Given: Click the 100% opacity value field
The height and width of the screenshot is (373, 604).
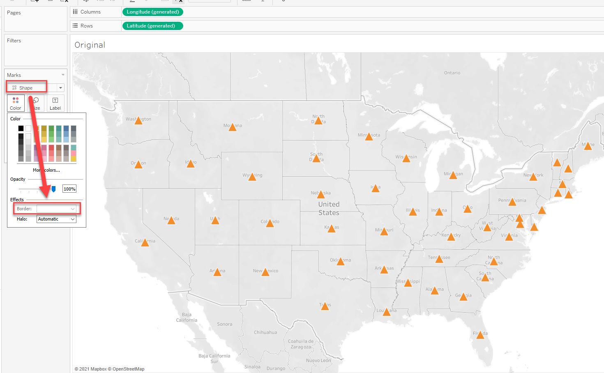Looking at the screenshot, I should 69,189.
